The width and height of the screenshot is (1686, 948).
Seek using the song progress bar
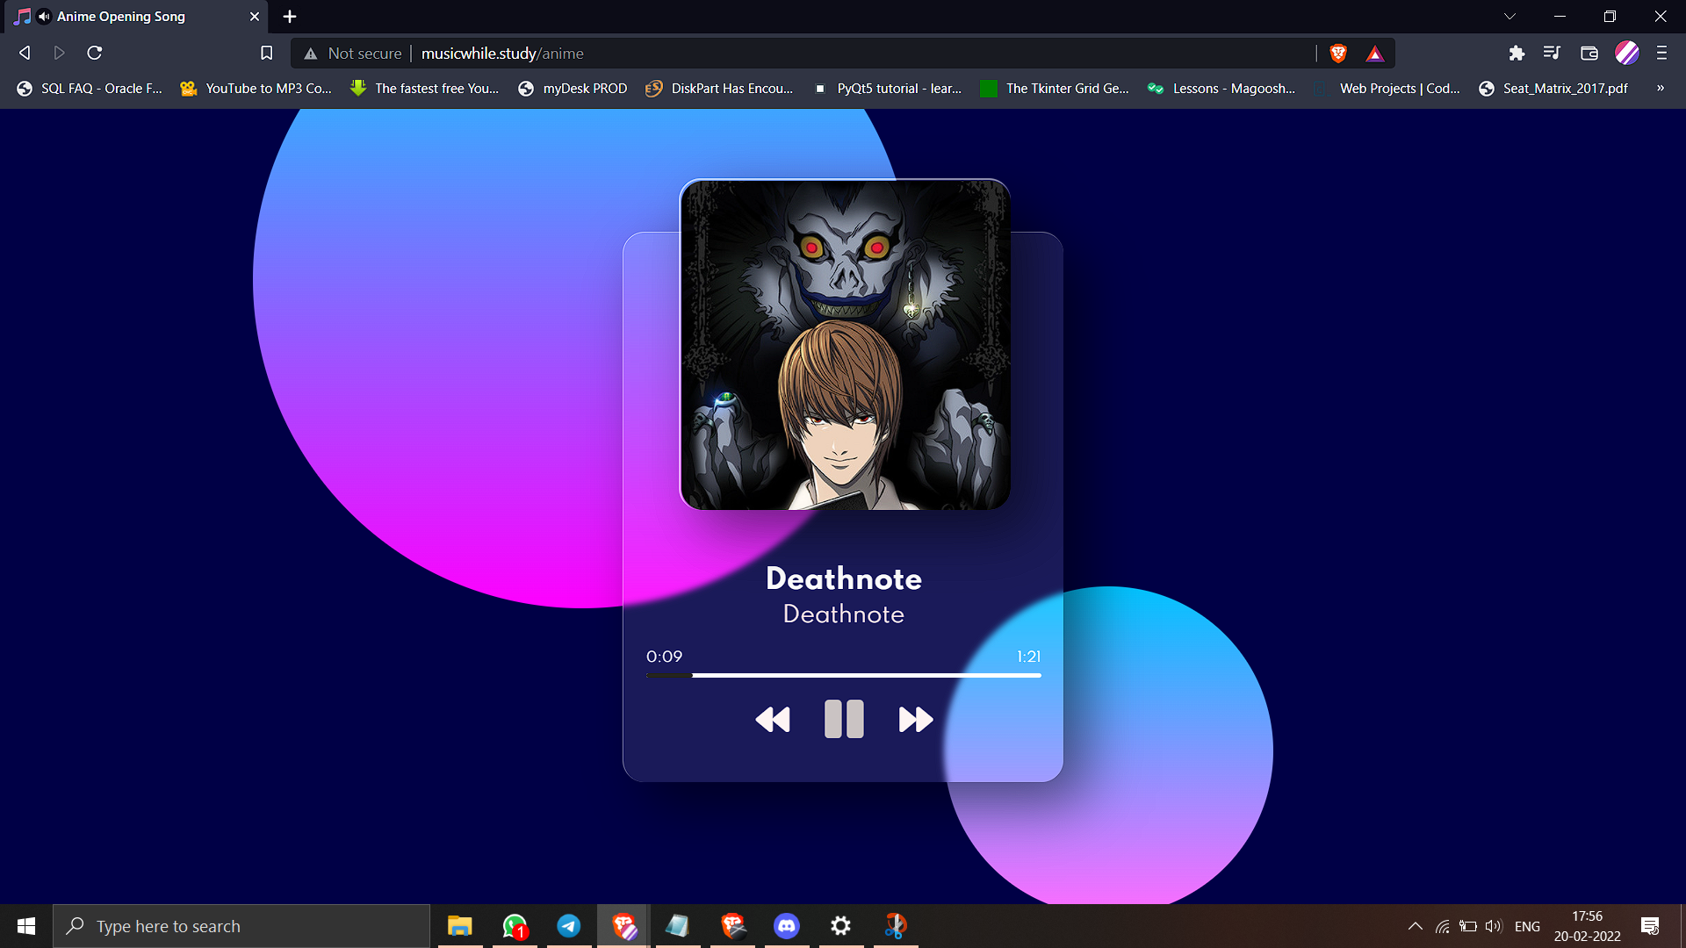click(843, 675)
